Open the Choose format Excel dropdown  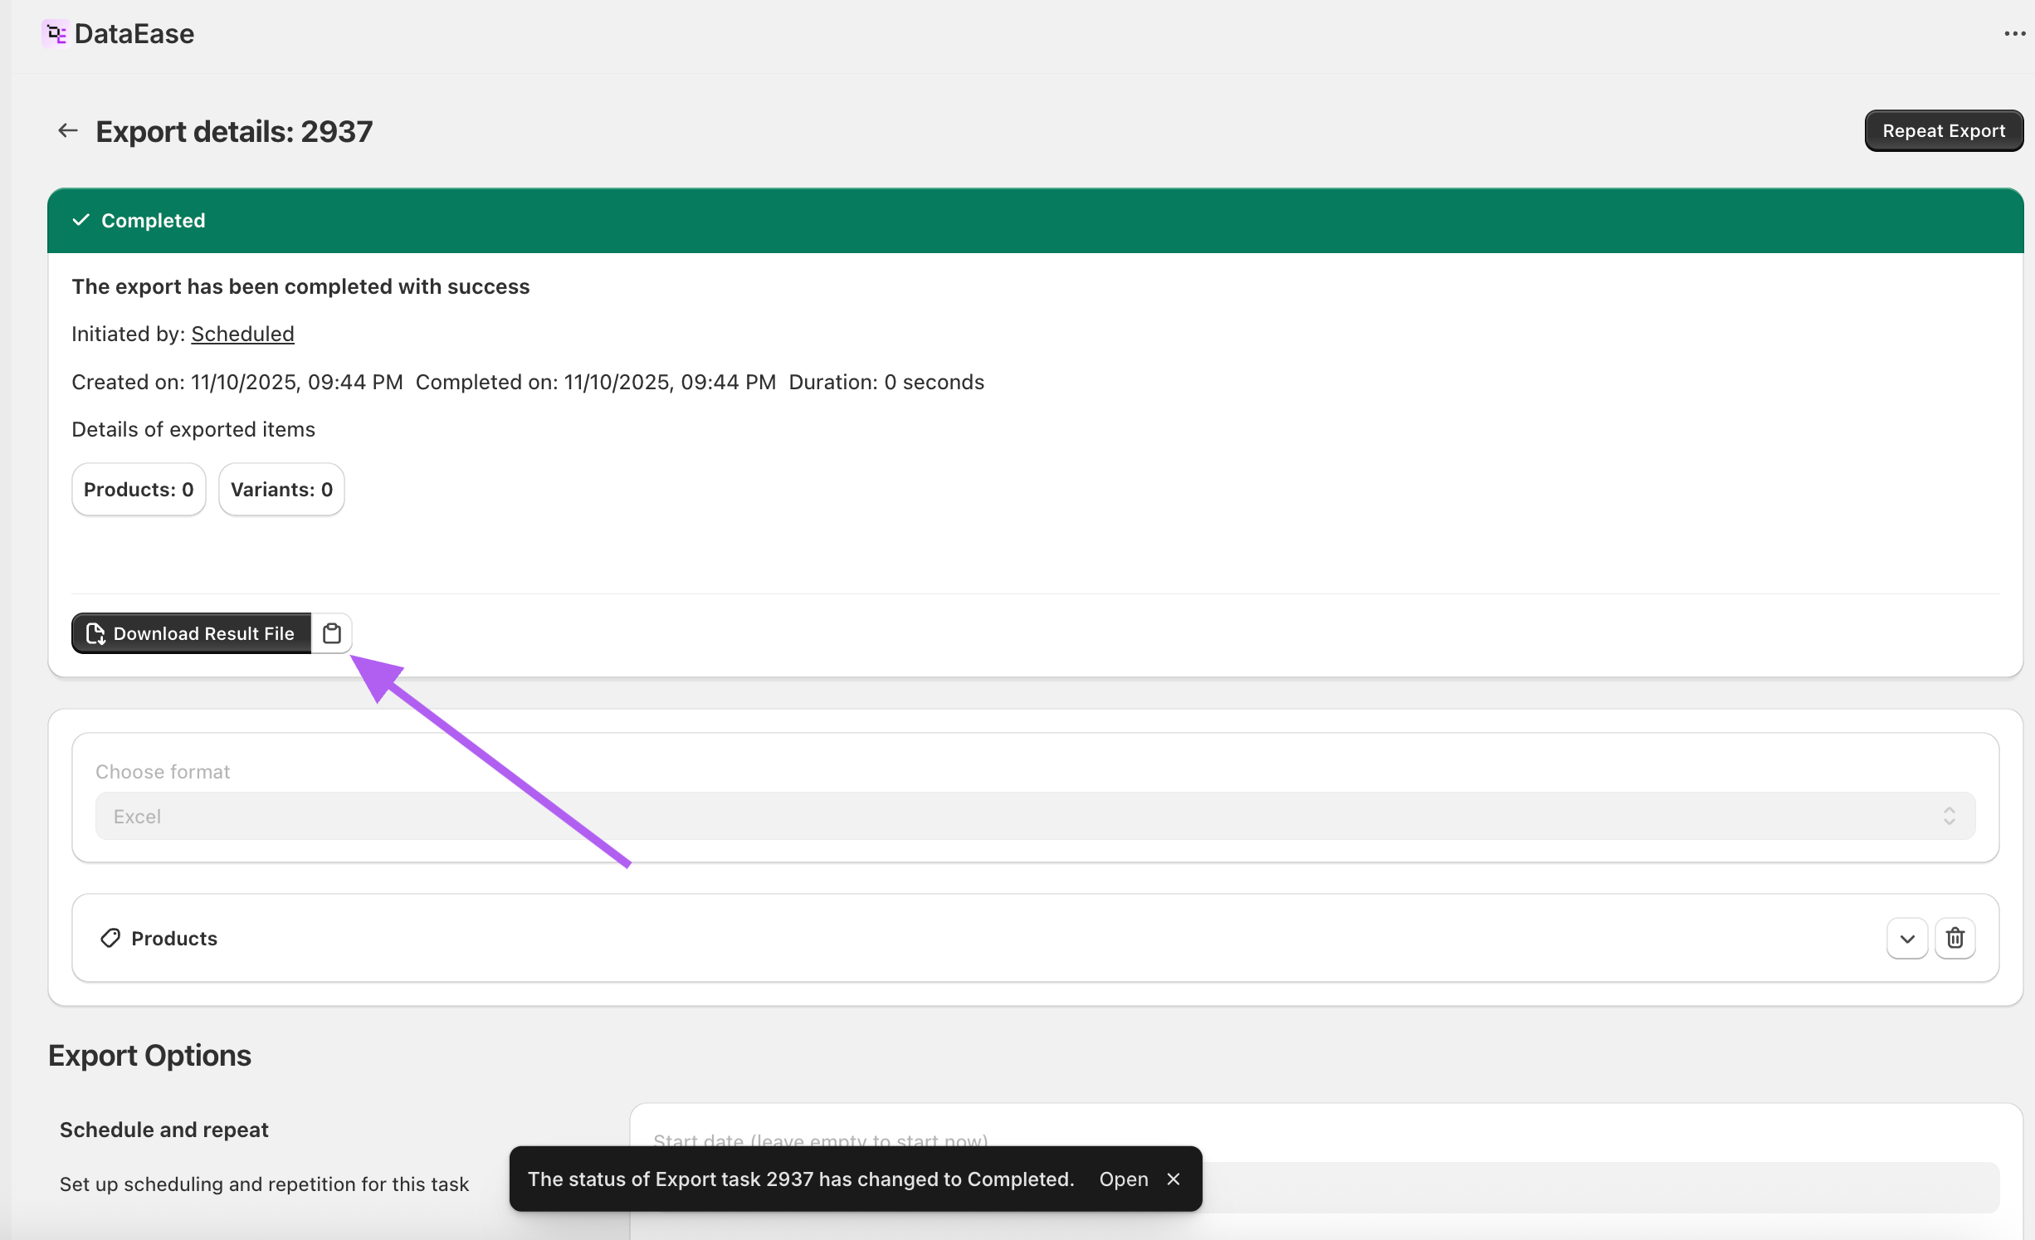click(x=1034, y=816)
